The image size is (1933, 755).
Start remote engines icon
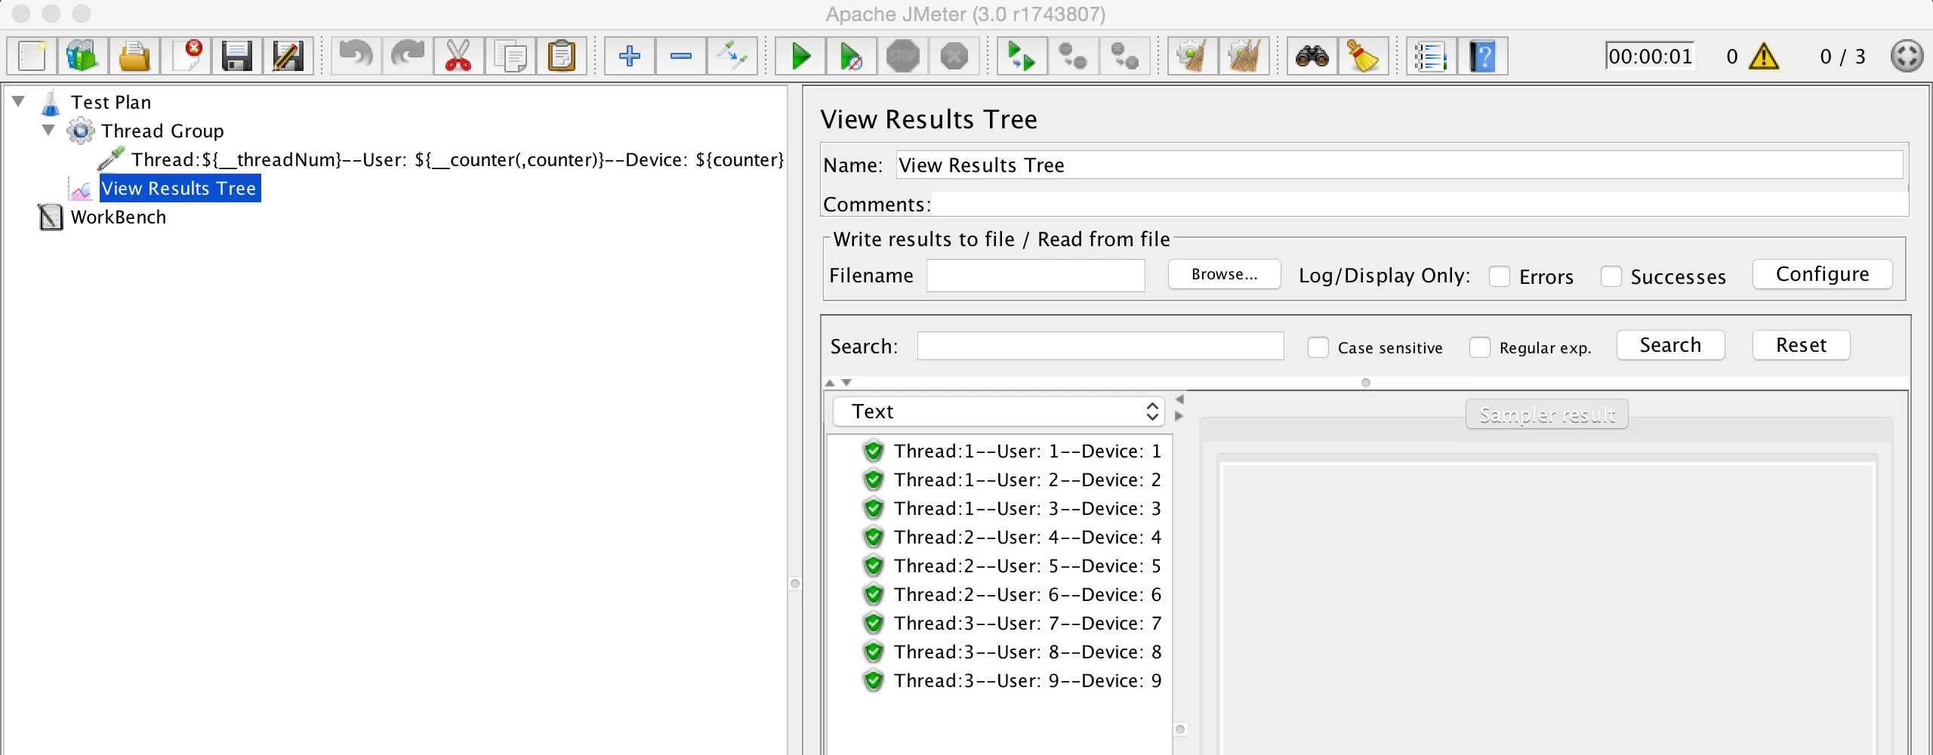click(1022, 56)
